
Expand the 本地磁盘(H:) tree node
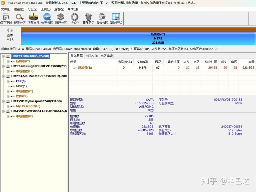8,71
